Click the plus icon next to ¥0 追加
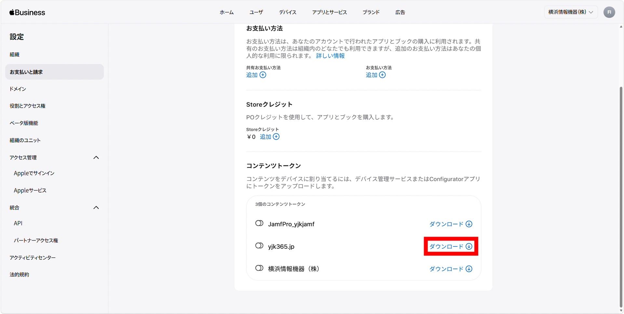The height and width of the screenshot is (314, 624). (x=276, y=137)
